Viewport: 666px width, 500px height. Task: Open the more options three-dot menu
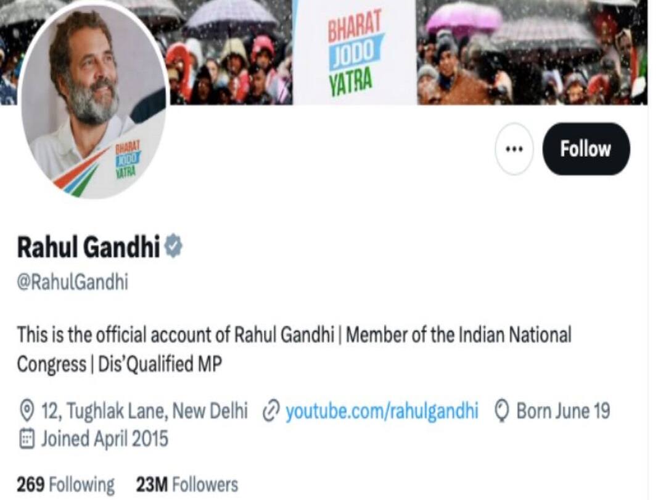514,148
